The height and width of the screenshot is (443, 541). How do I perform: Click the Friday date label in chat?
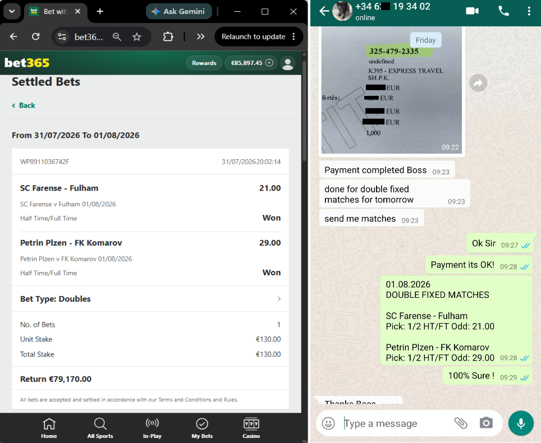click(x=426, y=40)
